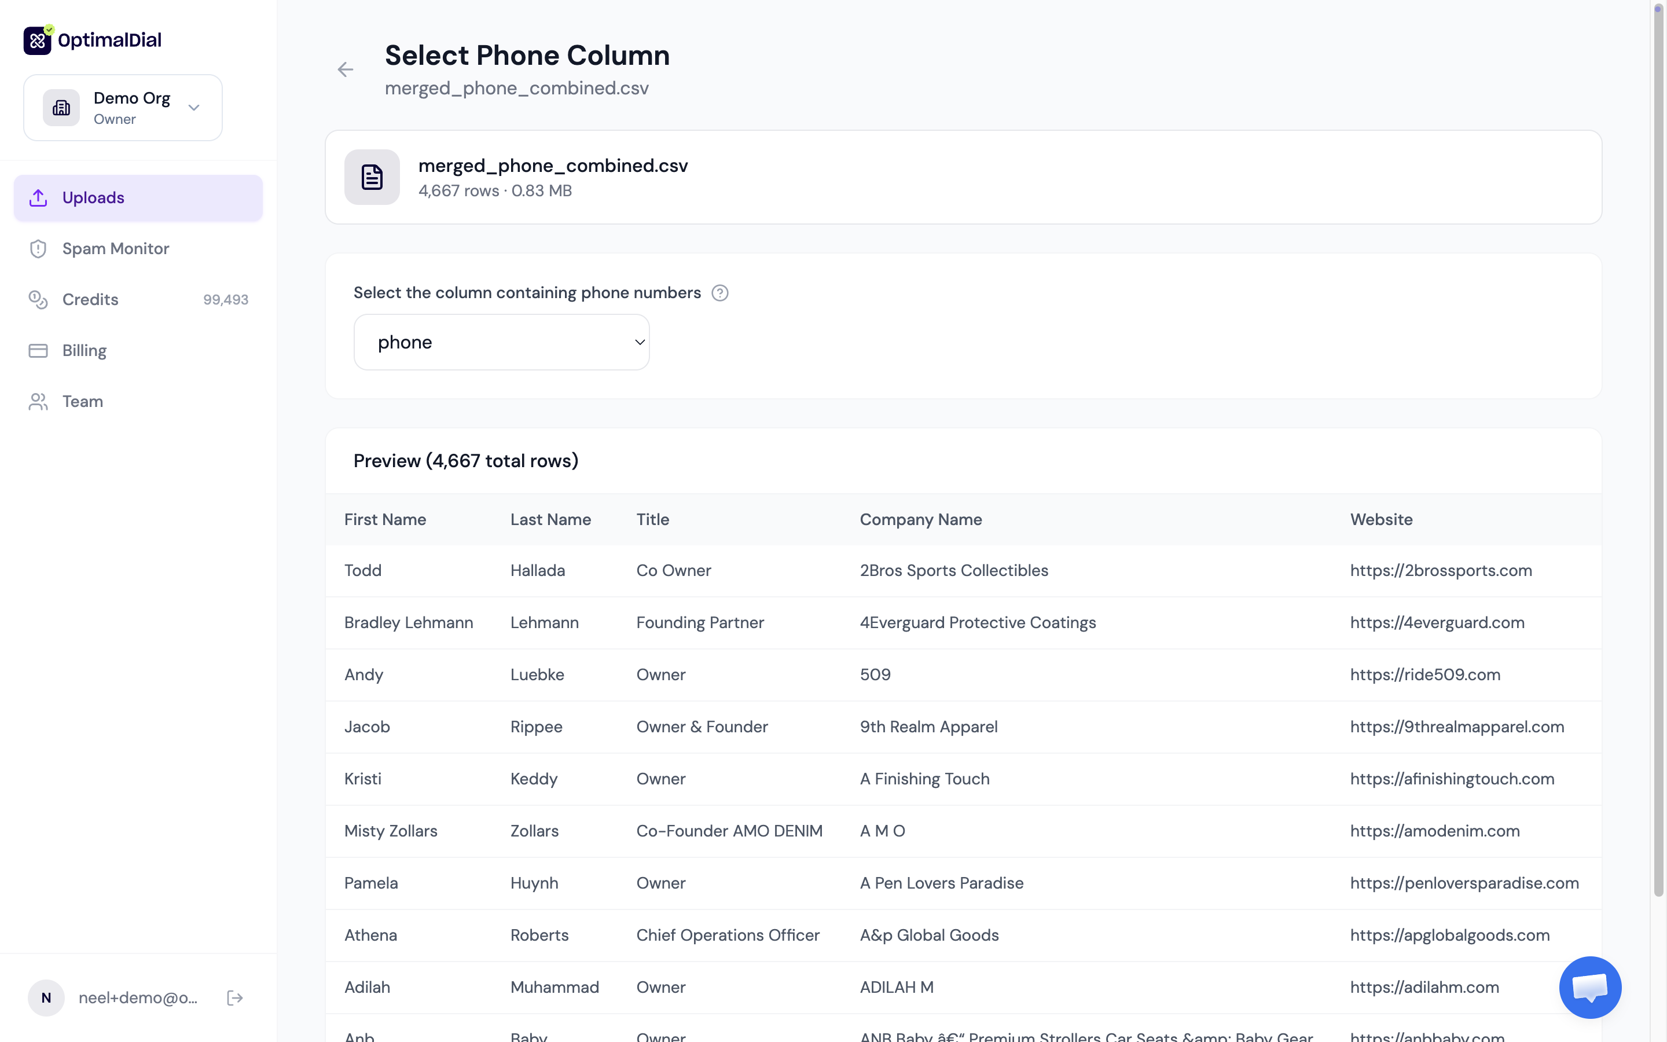
Task: Click the https://ride509.com link
Action: point(1424,674)
